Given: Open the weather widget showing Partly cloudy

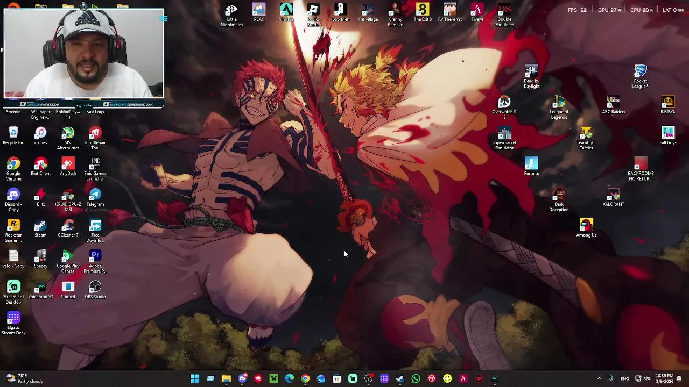Looking at the screenshot, I should tap(24, 378).
